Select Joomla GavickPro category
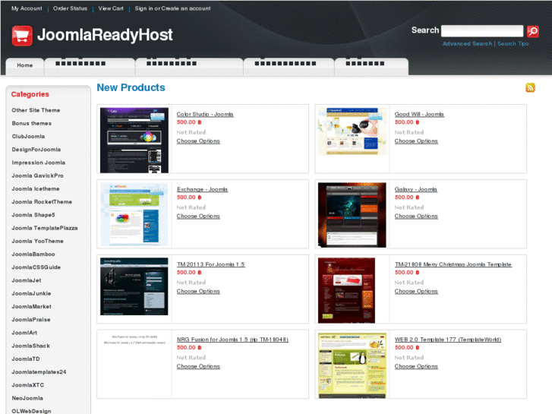 [x=38, y=175]
